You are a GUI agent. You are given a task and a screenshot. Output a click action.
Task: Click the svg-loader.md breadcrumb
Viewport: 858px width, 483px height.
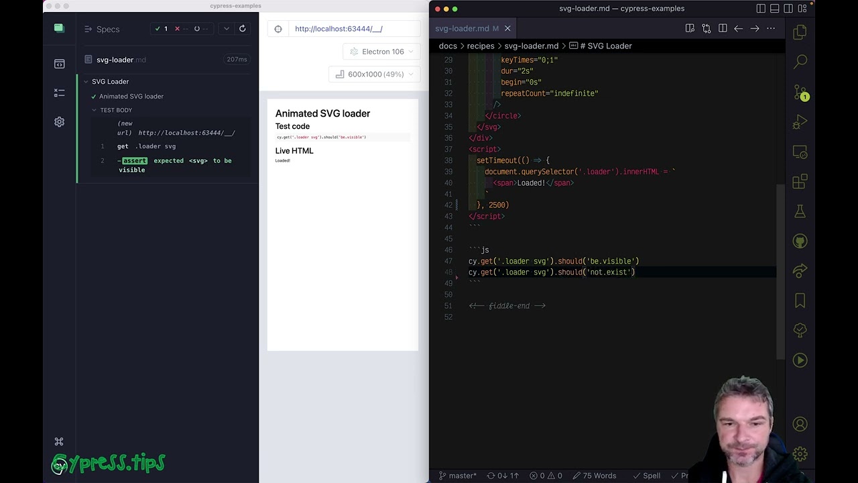tap(532, 46)
